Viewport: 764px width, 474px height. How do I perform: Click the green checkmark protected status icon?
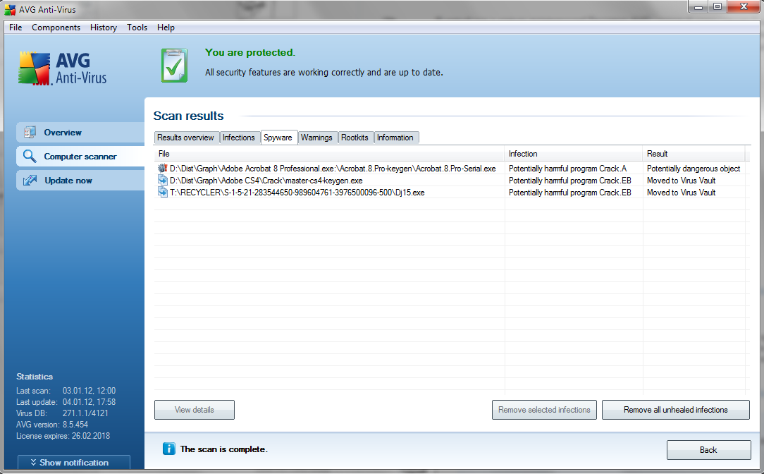174,66
